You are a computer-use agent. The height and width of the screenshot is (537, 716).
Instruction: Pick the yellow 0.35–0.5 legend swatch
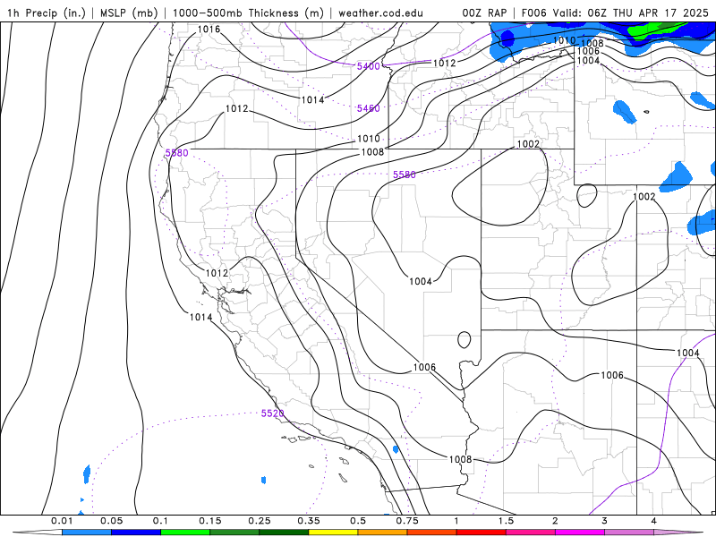(333, 533)
